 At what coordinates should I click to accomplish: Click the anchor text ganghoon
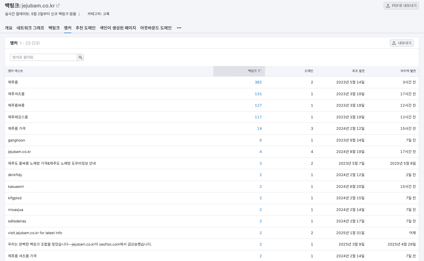coord(17,140)
